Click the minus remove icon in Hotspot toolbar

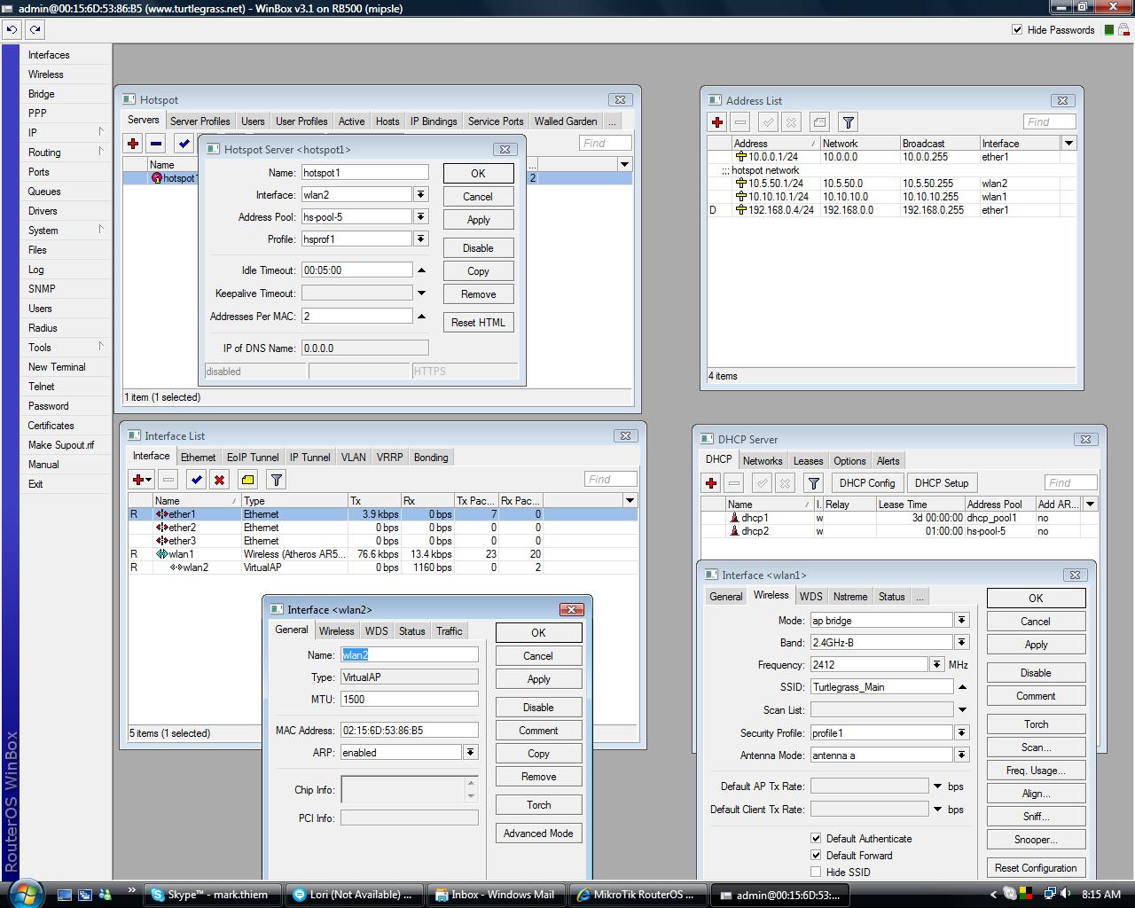click(156, 143)
